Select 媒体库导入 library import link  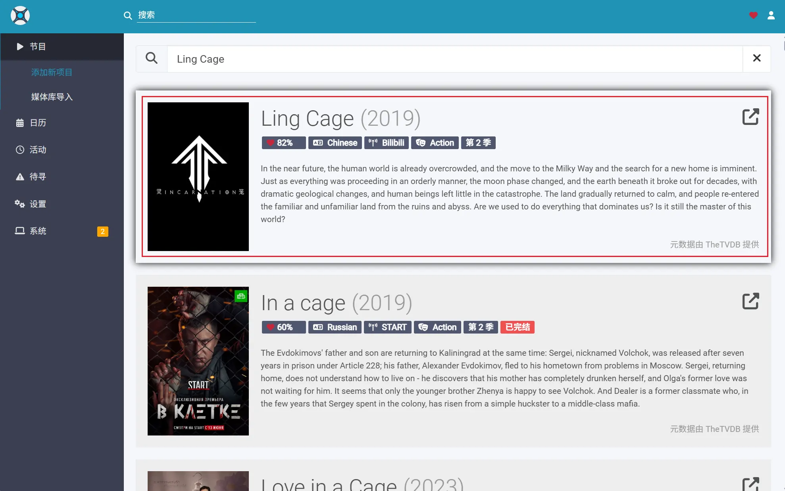click(52, 97)
